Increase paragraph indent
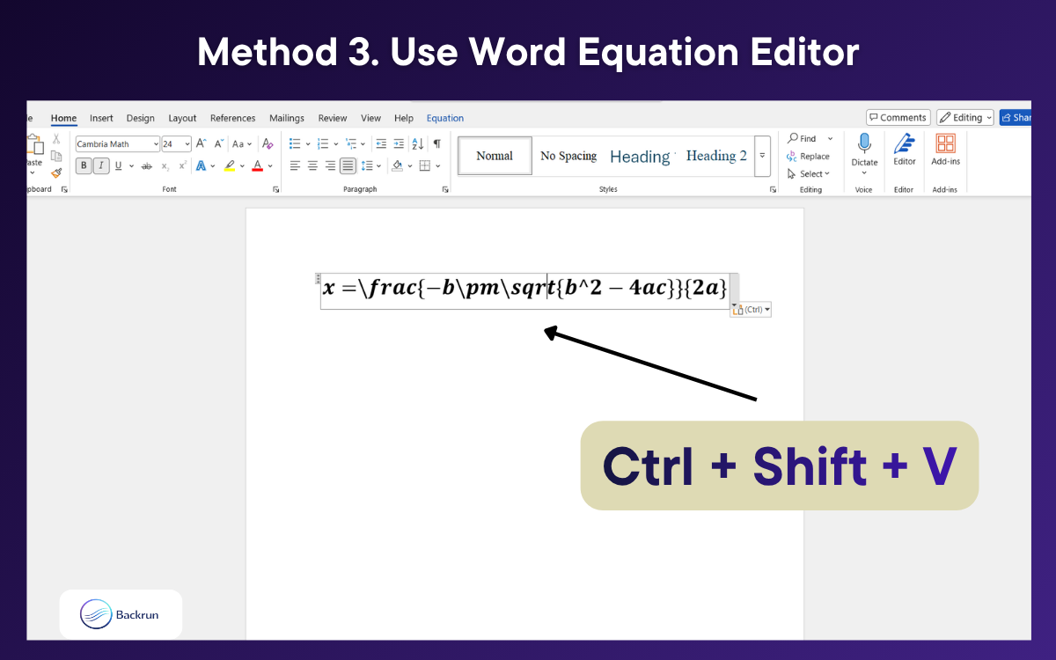The height and width of the screenshot is (660, 1056). click(x=399, y=143)
